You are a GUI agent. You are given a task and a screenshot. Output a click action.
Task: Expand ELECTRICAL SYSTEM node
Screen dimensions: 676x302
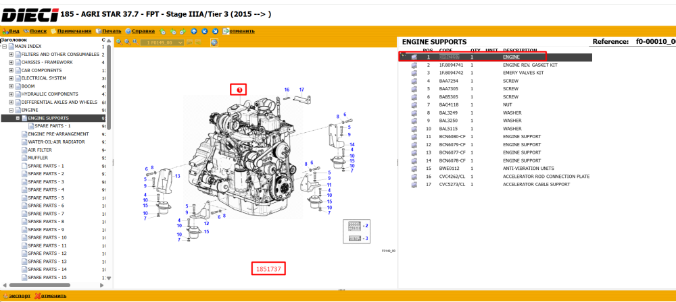coord(11,78)
